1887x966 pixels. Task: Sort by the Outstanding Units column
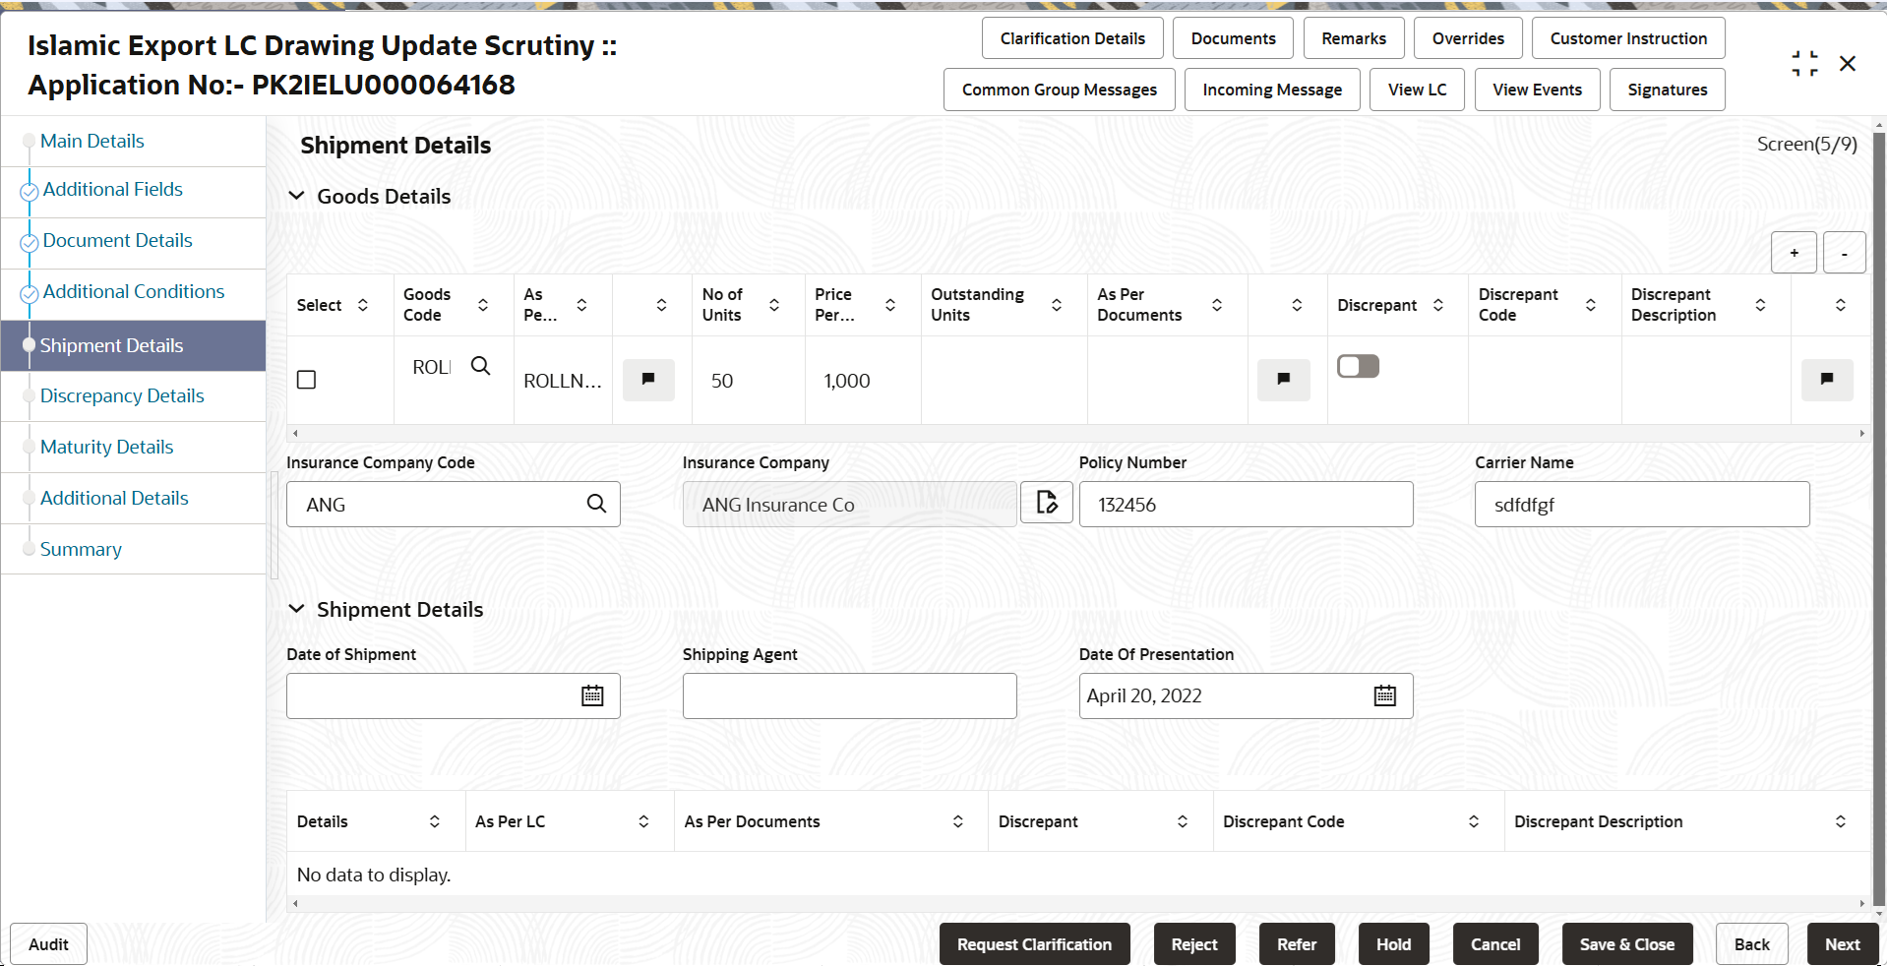click(x=1057, y=305)
